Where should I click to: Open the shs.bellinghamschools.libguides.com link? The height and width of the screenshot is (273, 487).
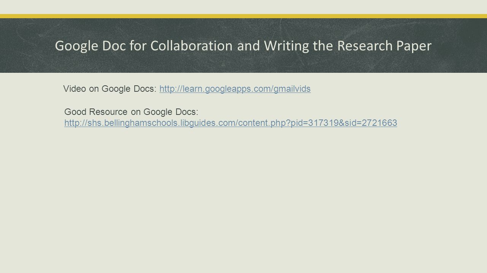point(231,123)
